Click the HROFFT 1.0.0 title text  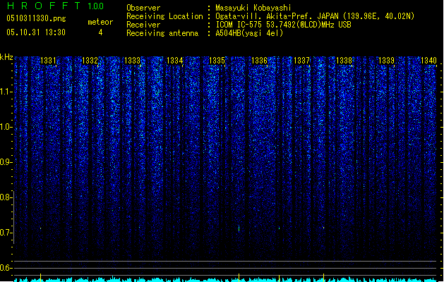pyautogui.click(x=55, y=6)
